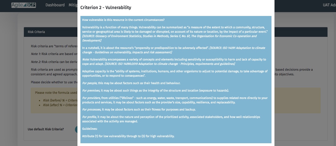Viewport: 336px width, 146px height.
Task: Select the 'For people' guidance line
Action: (131, 83)
